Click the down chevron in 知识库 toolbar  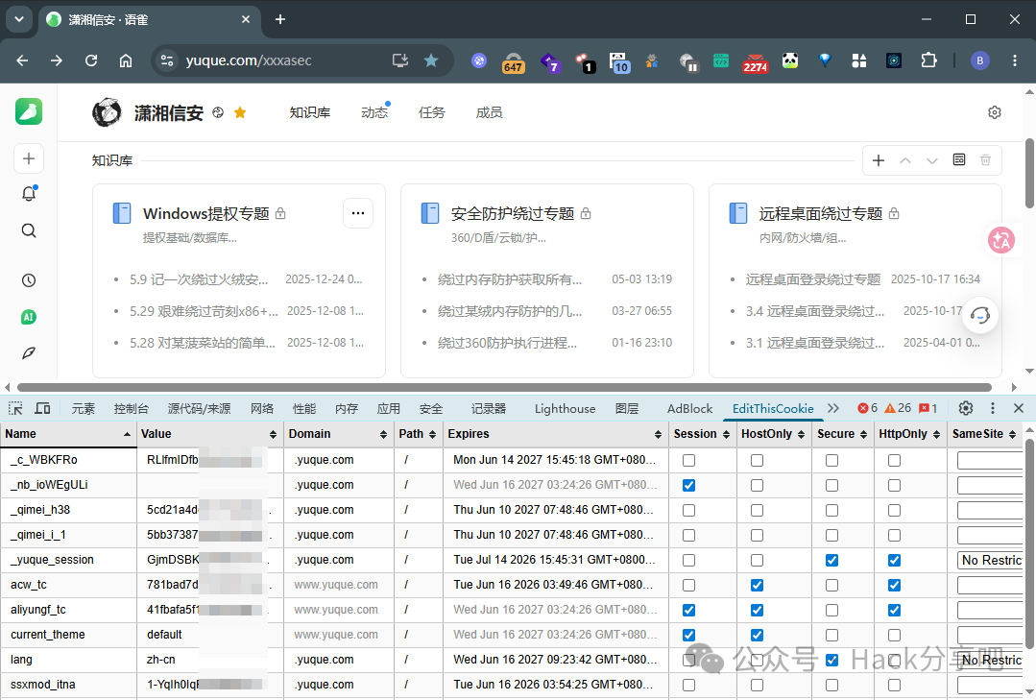point(931,160)
